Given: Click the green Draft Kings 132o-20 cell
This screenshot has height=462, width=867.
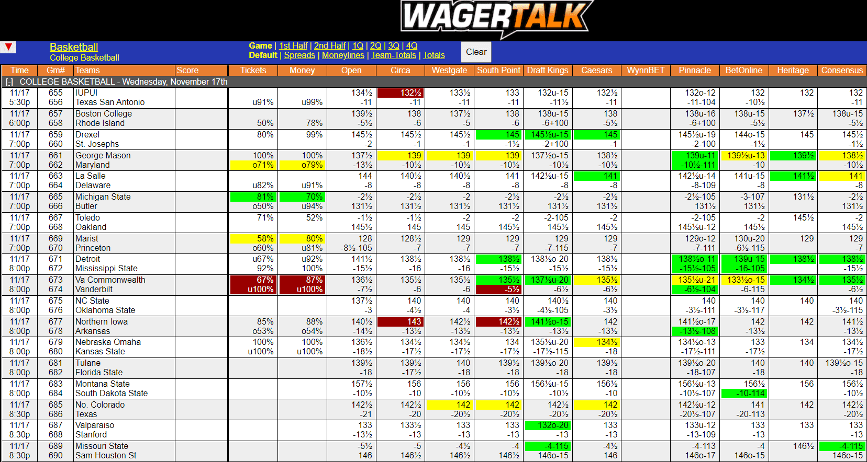Looking at the screenshot, I should [x=548, y=426].
